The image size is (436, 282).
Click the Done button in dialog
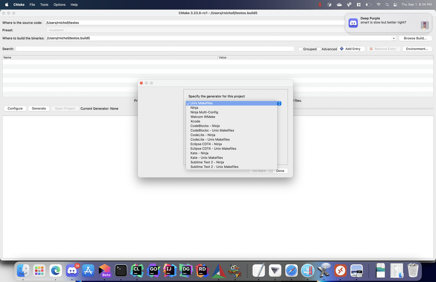[x=280, y=171]
